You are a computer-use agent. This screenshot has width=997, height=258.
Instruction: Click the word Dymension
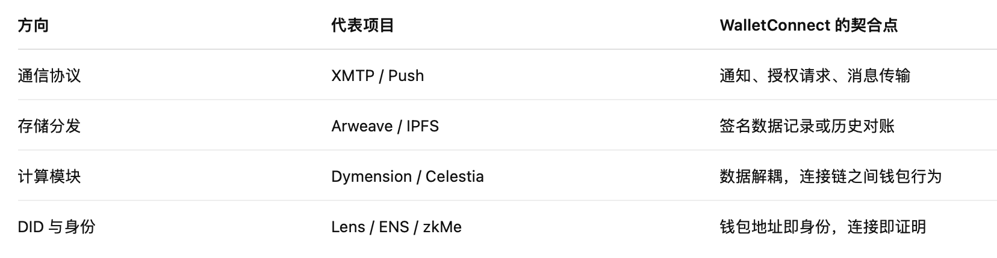(371, 177)
